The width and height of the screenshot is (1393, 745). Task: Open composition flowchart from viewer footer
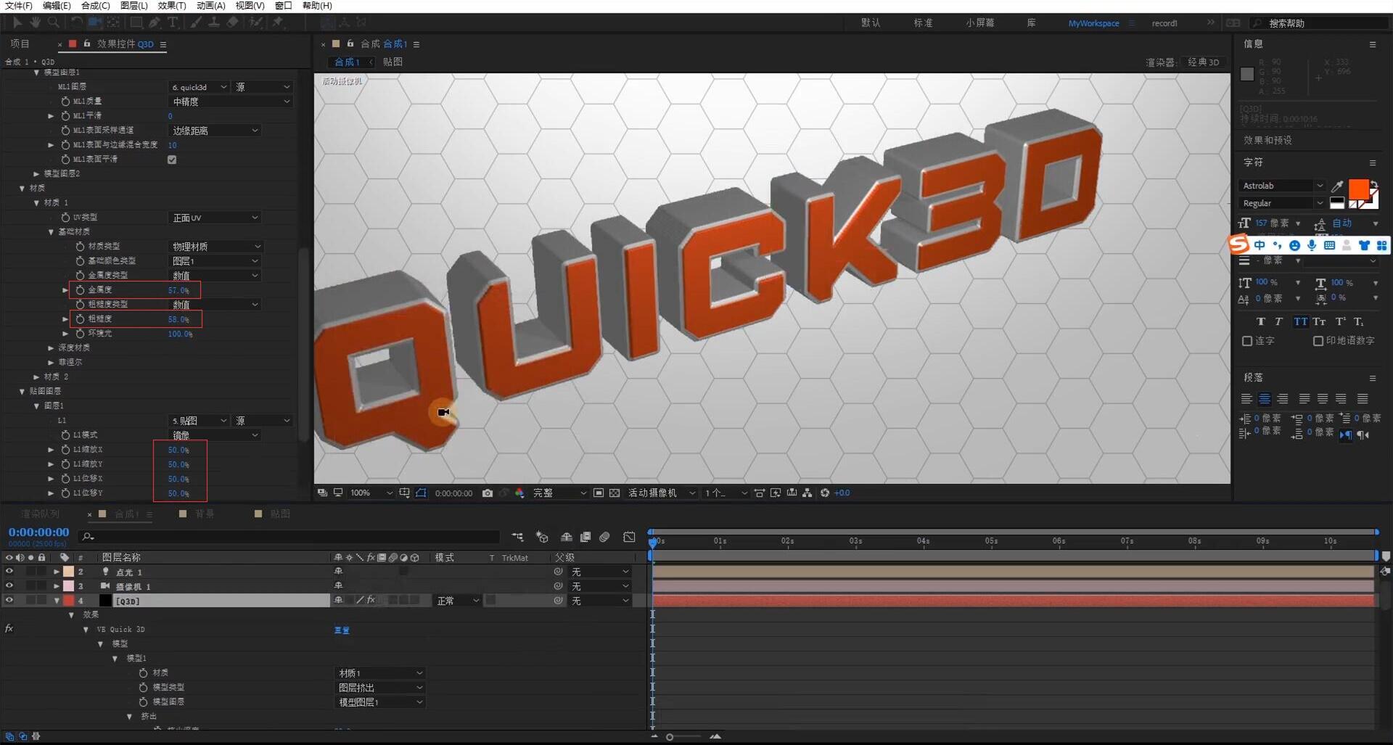pos(808,493)
